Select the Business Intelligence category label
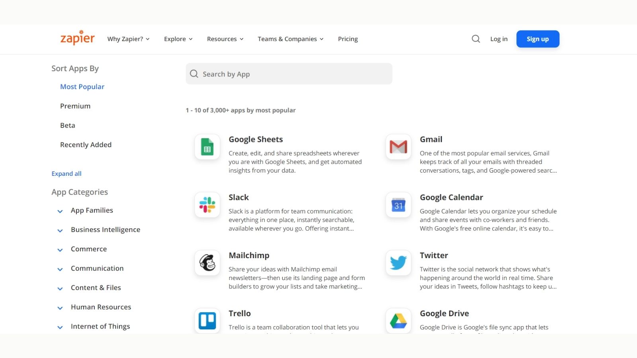 106,230
